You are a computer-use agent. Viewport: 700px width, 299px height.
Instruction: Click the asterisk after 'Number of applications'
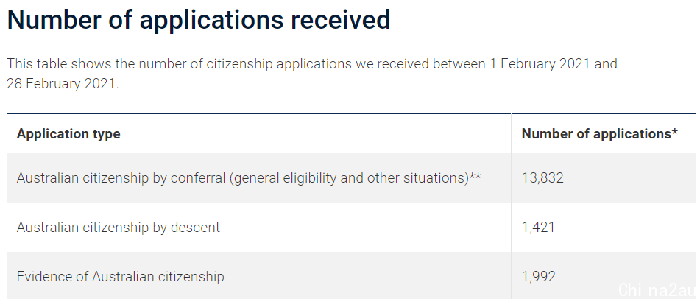click(x=674, y=131)
